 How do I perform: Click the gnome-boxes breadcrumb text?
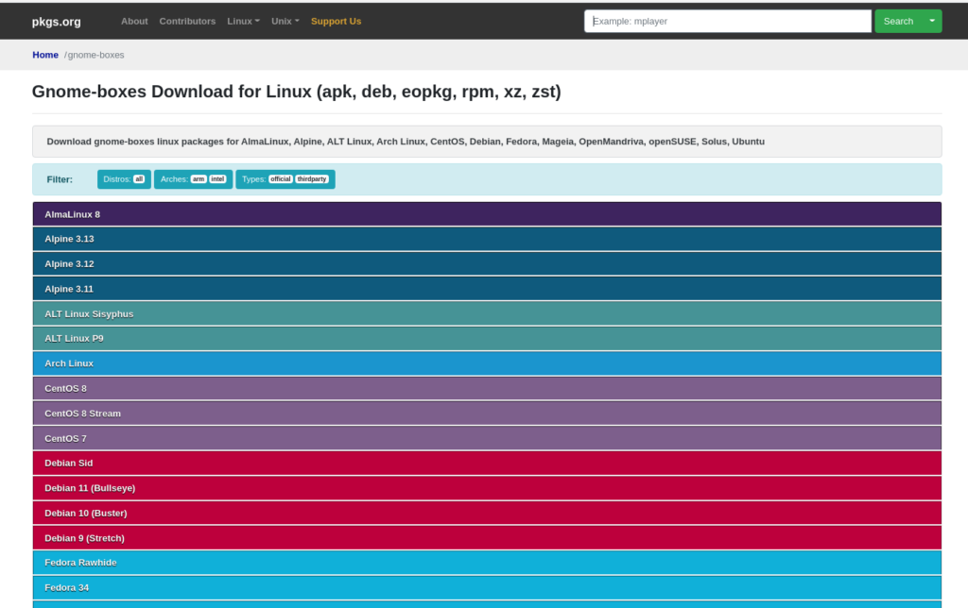(95, 55)
